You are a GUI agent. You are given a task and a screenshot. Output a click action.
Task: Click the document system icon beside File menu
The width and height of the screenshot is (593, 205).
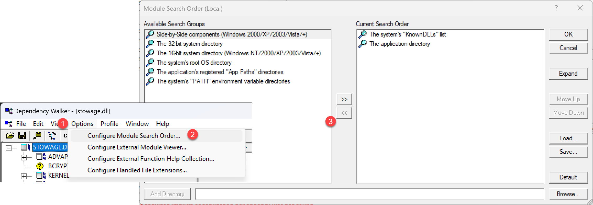tap(9, 124)
